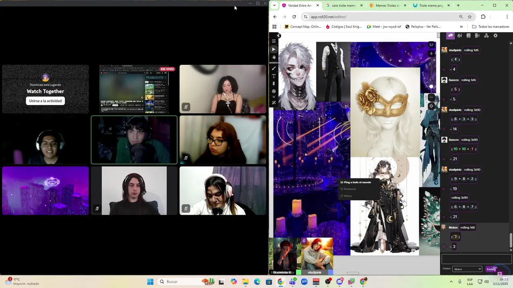Open the taskbar volume control
The width and height of the screenshot is (513, 288).
click(x=487, y=282)
